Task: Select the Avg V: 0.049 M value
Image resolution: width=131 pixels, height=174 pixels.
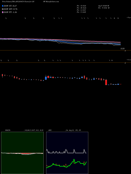Action: (x=103, y=6)
